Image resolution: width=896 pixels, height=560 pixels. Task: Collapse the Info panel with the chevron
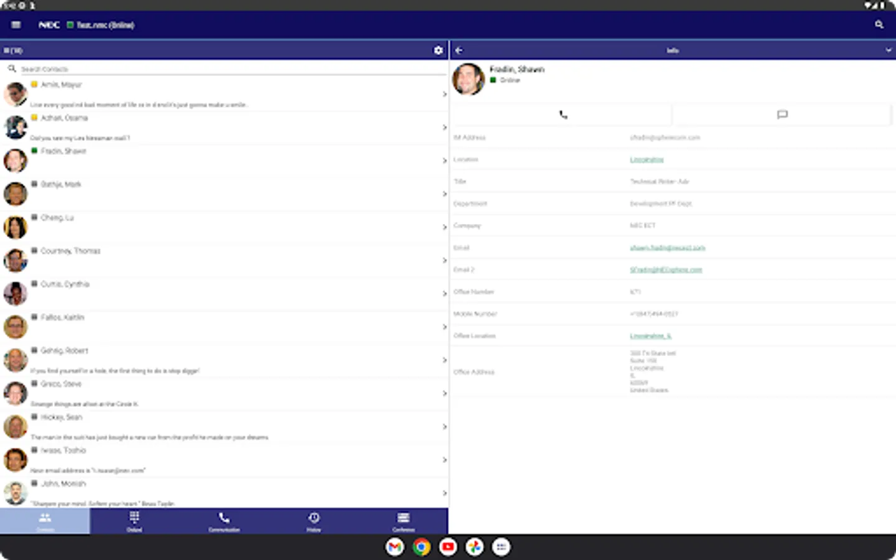888,50
